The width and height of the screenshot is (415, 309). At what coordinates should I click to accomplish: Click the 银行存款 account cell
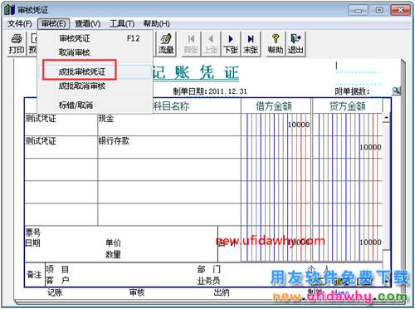168,147
